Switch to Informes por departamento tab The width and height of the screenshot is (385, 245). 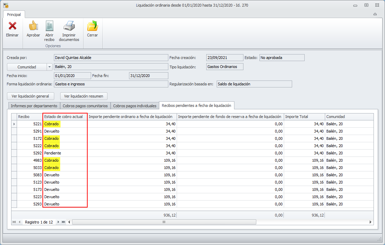(34, 106)
